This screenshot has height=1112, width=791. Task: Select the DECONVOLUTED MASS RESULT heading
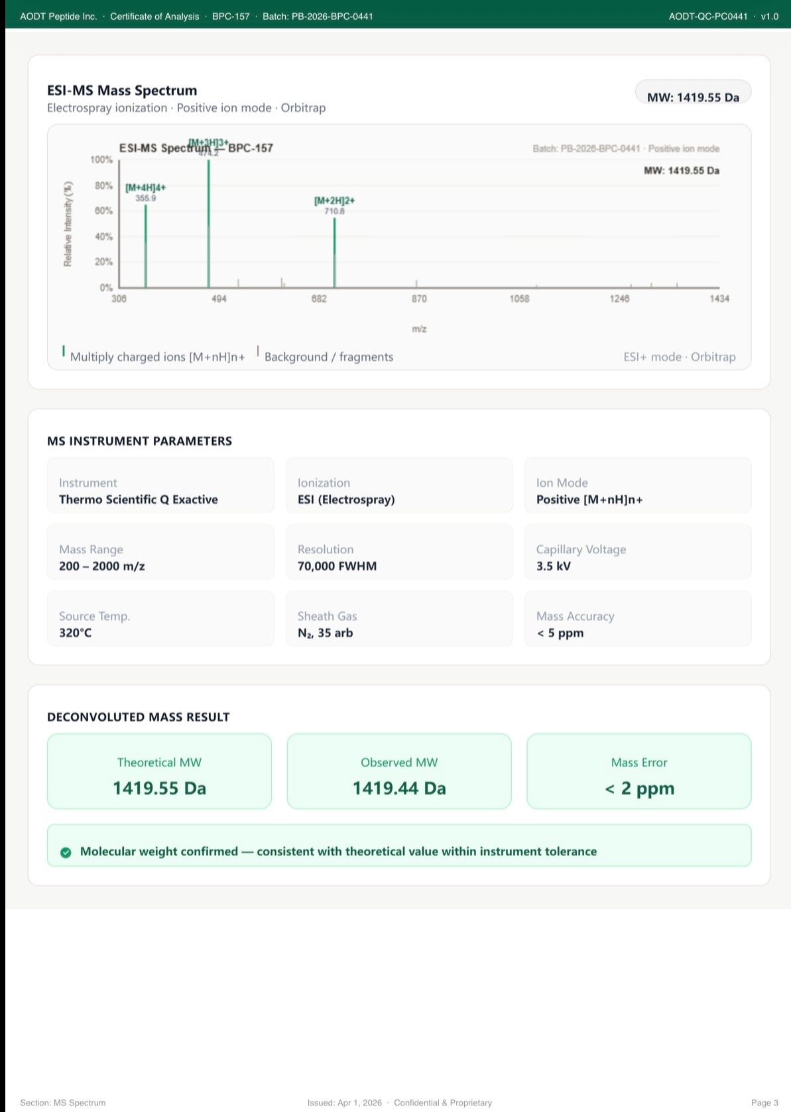[139, 717]
